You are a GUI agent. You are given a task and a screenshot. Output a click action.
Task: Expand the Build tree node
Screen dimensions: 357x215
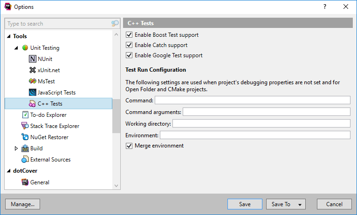coord(16,148)
